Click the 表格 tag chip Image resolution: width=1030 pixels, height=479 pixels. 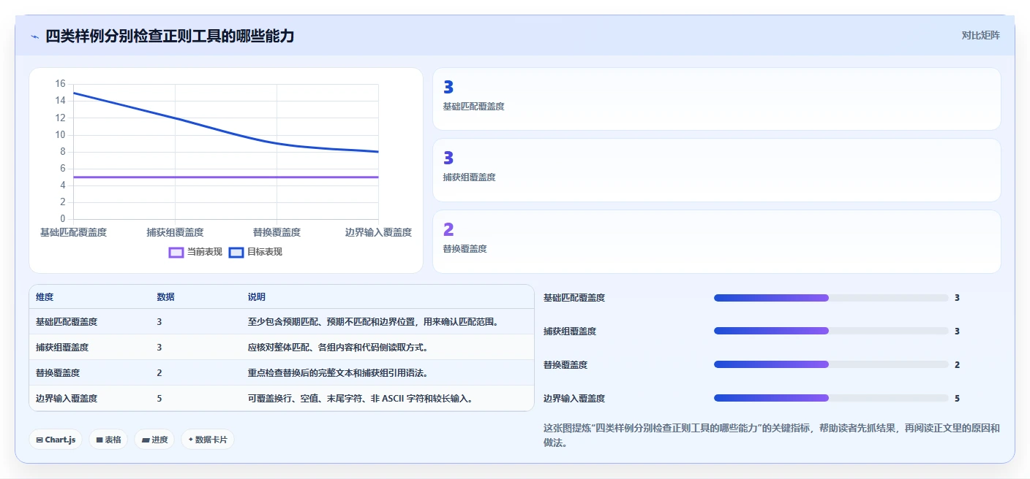tap(108, 440)
